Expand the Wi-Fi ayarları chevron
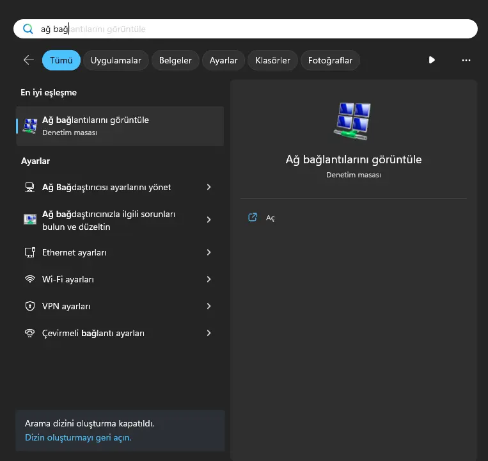The width and height of the screenshot is (488, 461). pos(209,279)
